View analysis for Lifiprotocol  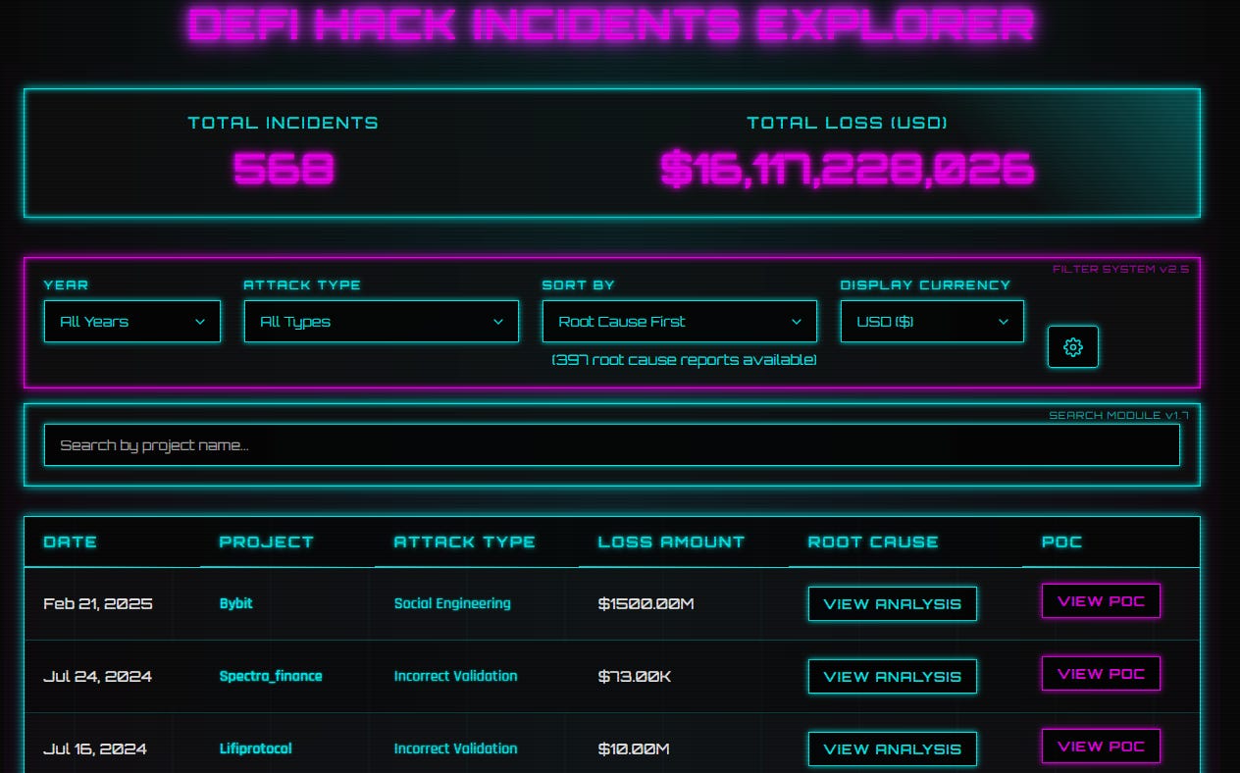pyautogui.click(x=893, y=748)
